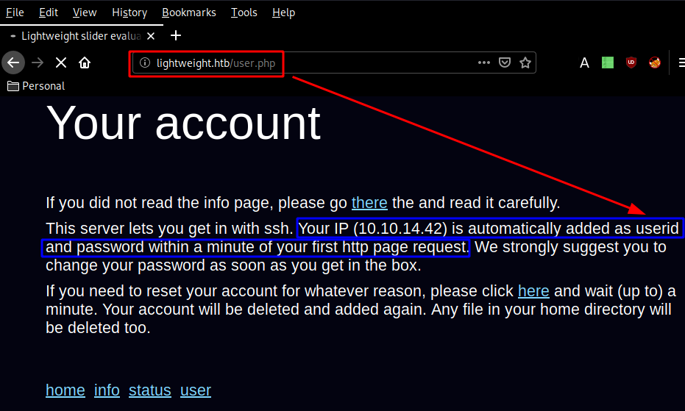Go to the browser home page icon
Viewport: 685px width, 411px height.
[85, 62]
